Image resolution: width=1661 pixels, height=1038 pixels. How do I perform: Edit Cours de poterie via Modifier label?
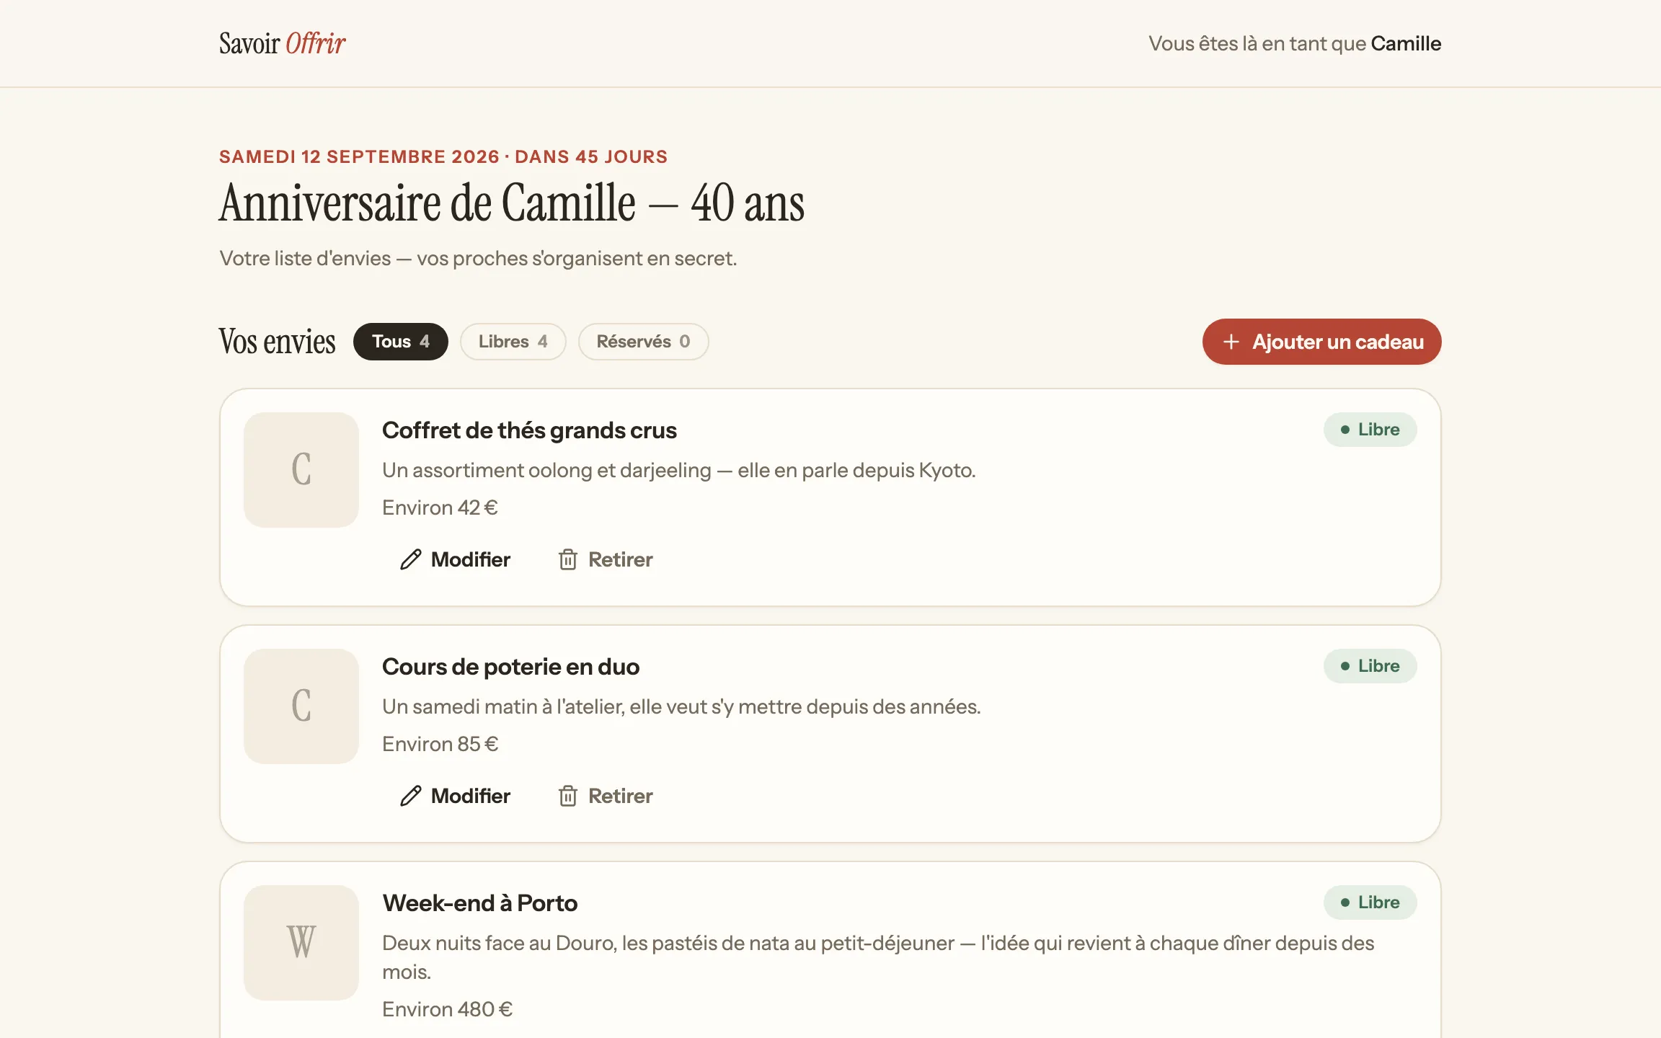(471, 796)
